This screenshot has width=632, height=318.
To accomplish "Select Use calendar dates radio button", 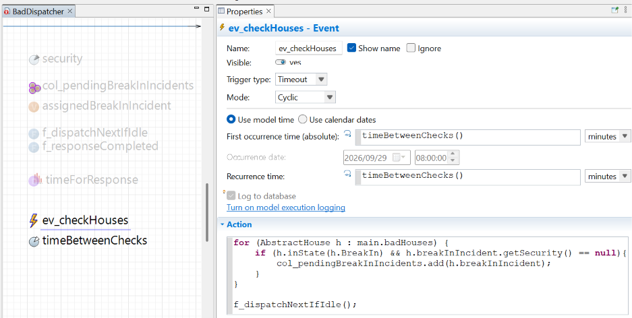I will tap(302, 119).
